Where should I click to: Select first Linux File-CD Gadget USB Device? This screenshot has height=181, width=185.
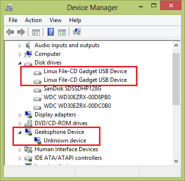pos(86,71)
